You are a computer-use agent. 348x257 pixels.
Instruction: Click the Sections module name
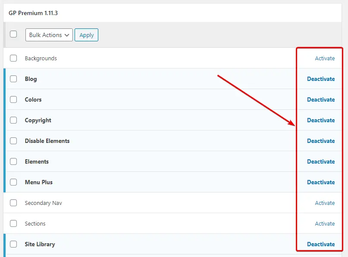(35, 223)
